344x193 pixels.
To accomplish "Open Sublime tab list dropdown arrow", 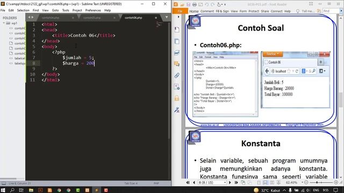I will point(167,17).
